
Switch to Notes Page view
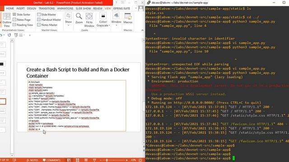tap(22, 20)
